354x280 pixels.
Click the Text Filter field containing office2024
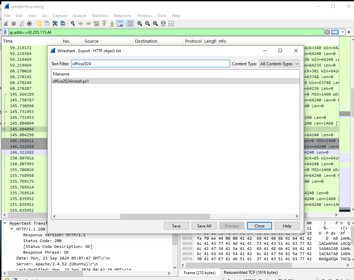tap(151, 64)
